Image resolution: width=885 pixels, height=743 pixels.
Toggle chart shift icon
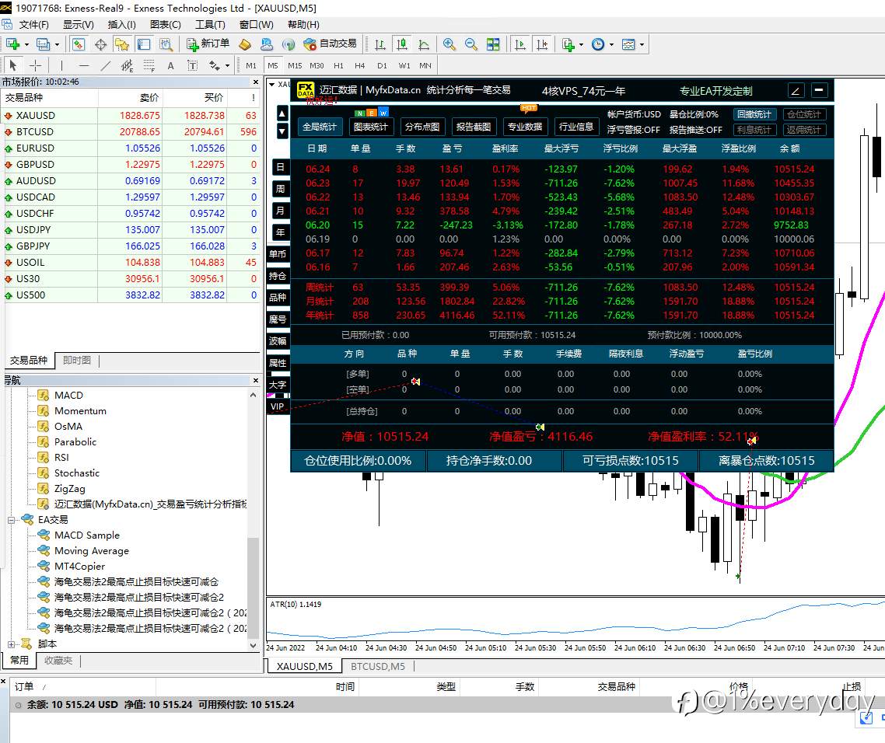coord(542,44)
